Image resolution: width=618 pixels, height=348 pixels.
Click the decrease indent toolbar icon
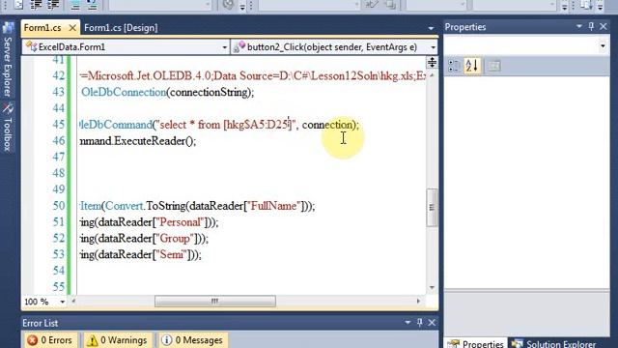coord(37,5)
